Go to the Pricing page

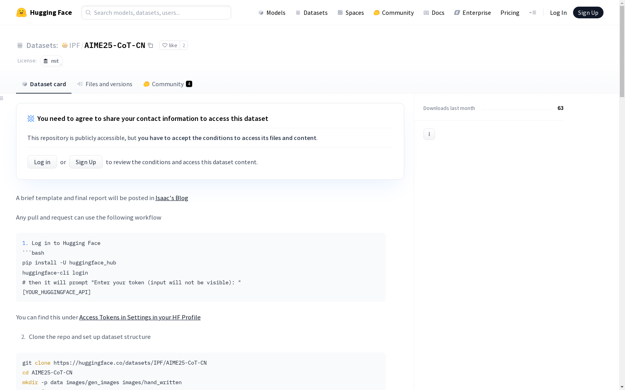(x=510, y=12)
